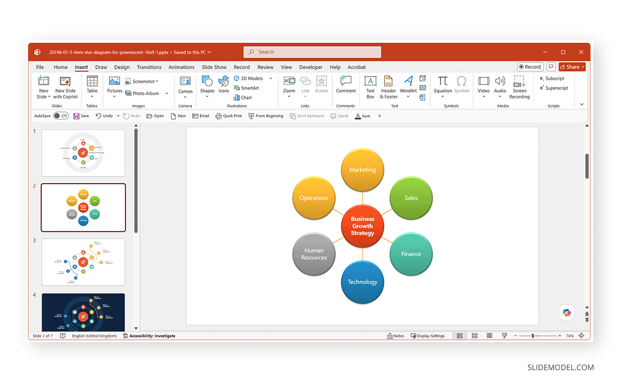Click the Email quick access button
This screenshot has width=619, height=383.
(x=201, y=116)
